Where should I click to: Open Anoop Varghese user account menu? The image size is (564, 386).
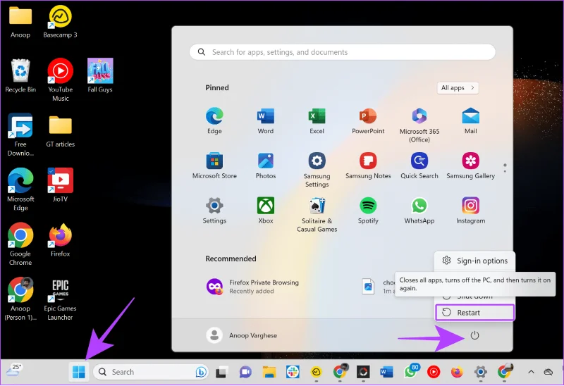click(x=241, y=335)
